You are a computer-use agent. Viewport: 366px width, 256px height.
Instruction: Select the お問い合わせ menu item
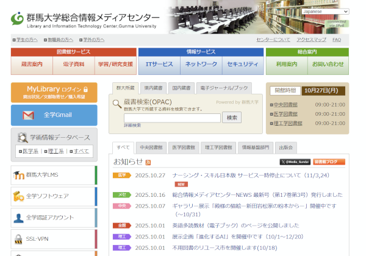point(328,65)
